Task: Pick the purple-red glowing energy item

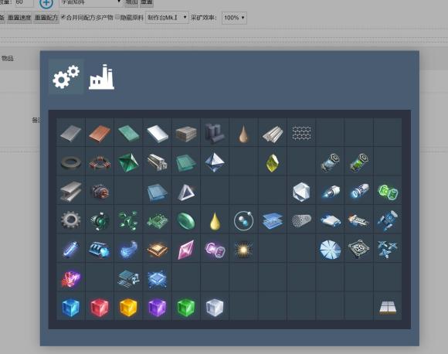Action: [70, 279]
